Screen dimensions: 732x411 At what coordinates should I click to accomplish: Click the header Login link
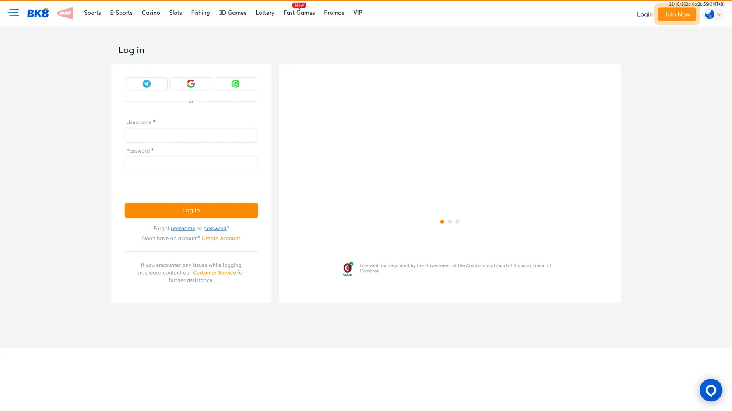click(644, 14)
